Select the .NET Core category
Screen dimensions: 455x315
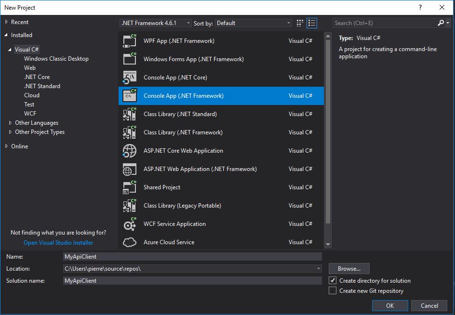pos(37,77)
